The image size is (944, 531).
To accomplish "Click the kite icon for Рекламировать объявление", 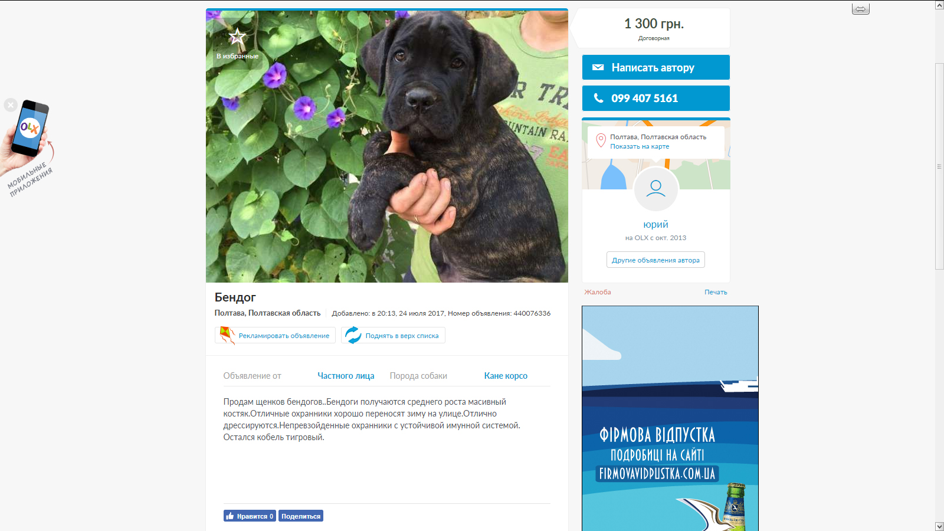I will tap(227, 335).
